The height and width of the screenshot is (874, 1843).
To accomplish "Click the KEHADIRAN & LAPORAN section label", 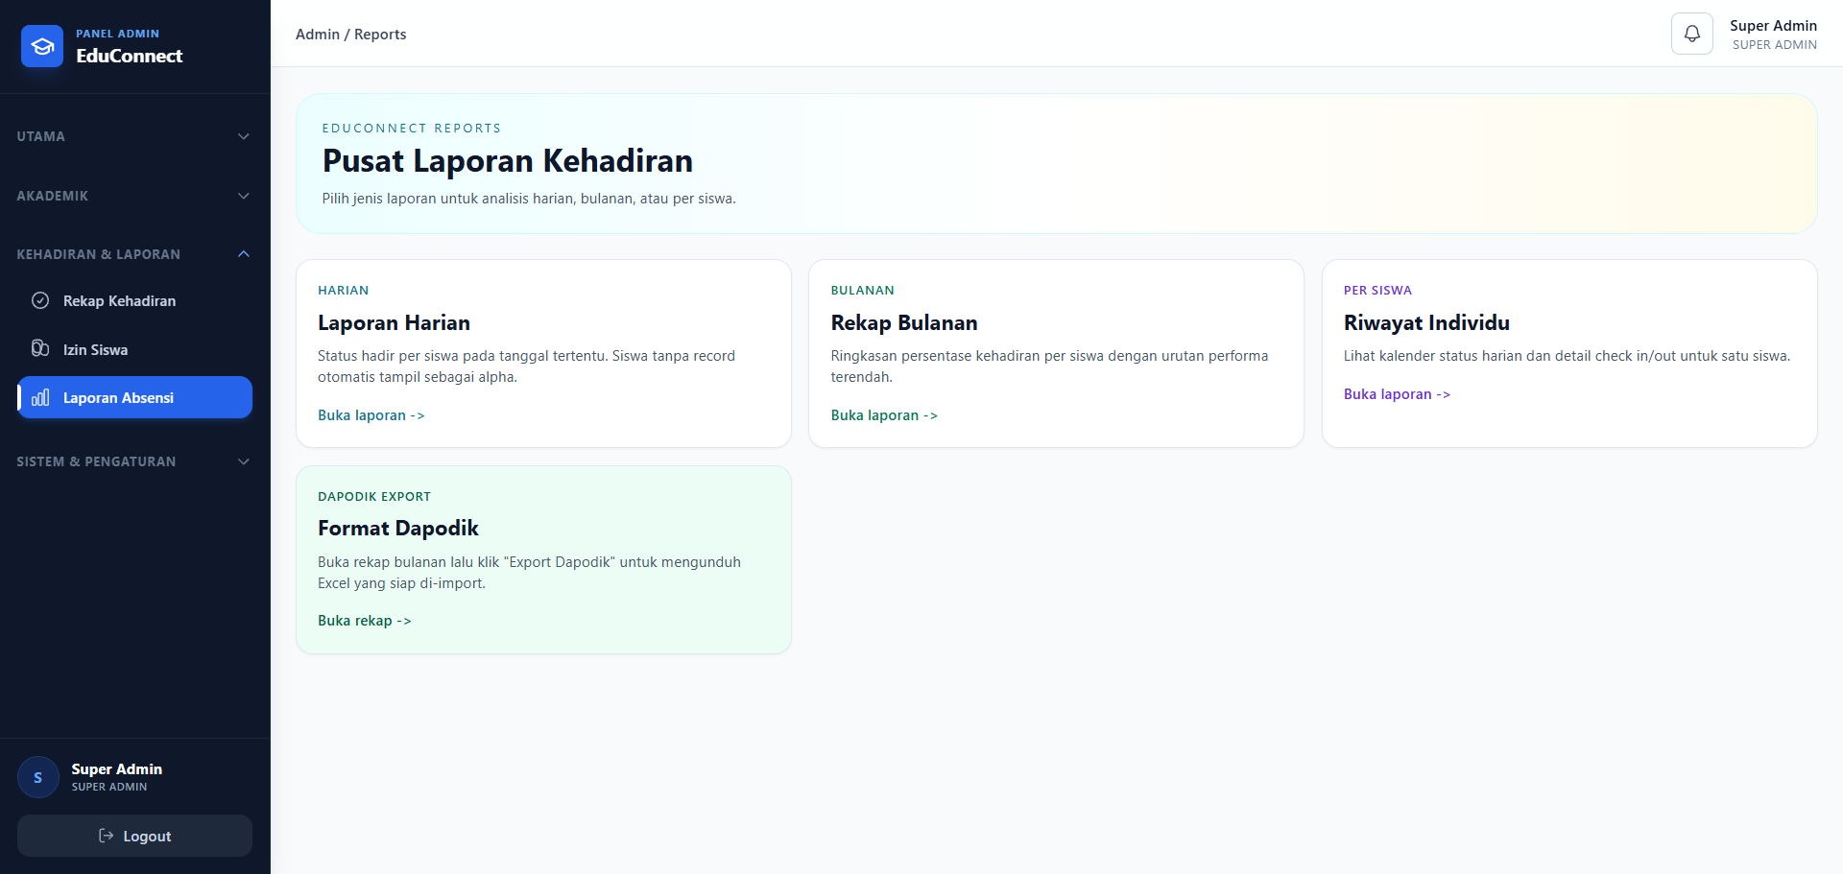I will (x=99, y=254).
